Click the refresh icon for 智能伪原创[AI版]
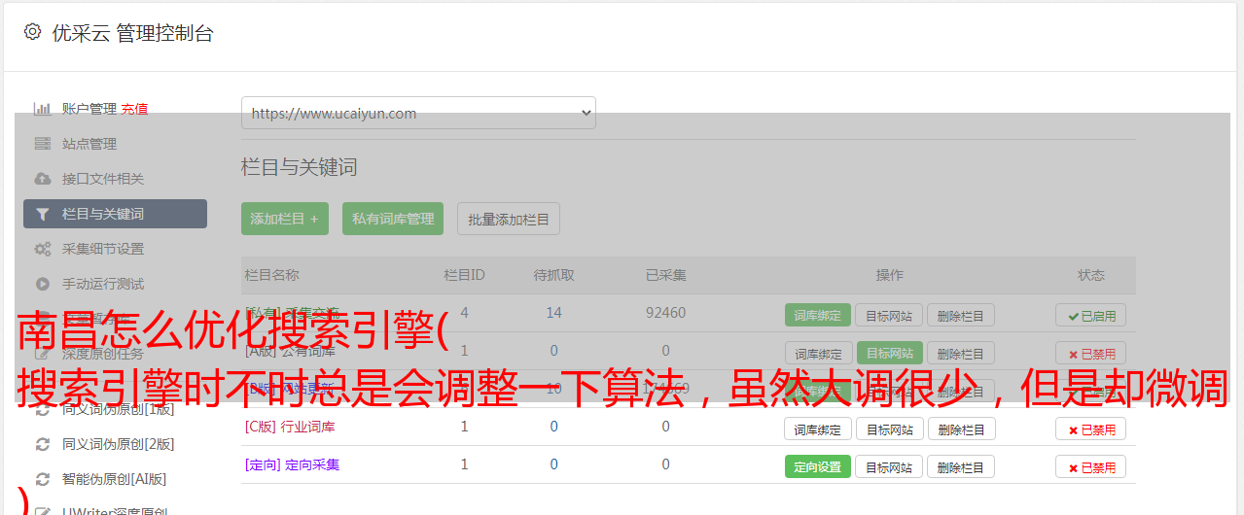This screenshot has height=515, width=1244. [x=43, y=479]
